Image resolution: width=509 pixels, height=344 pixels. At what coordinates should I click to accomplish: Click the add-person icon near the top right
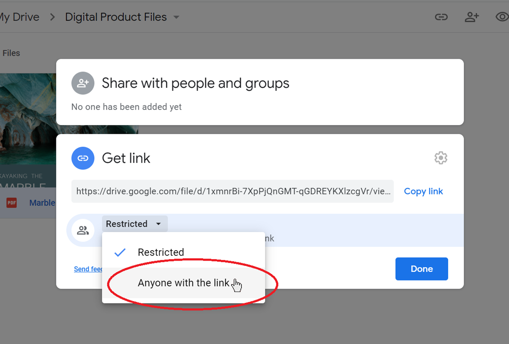pyautogui.click(x=472, y=17)
